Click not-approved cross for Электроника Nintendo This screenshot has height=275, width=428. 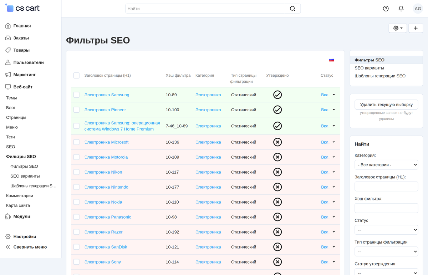point(277,187)
